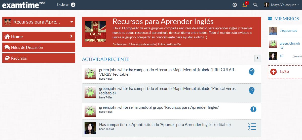
Task: Click 'hace 9 días' timestamp
Action: [x=106, y=112]
